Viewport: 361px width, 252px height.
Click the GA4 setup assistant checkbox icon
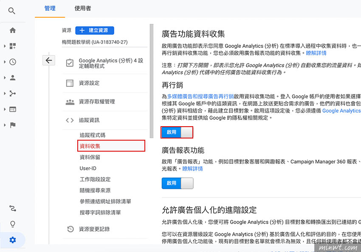tap(70, 63)
